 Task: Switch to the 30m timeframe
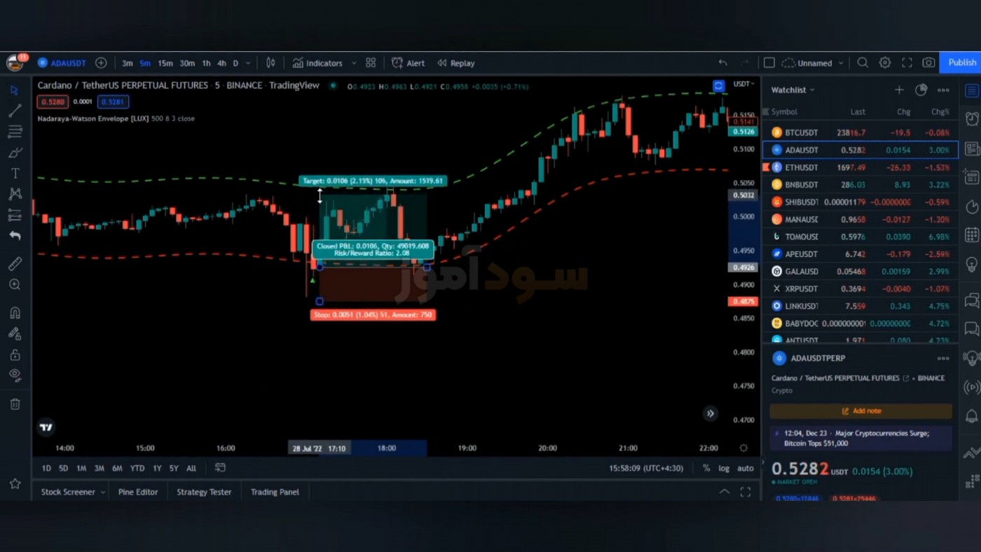point(187,63)
